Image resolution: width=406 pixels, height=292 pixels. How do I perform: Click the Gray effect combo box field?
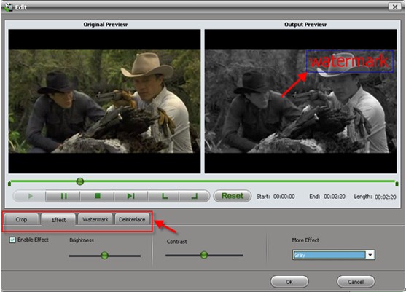tap(334, 255)
